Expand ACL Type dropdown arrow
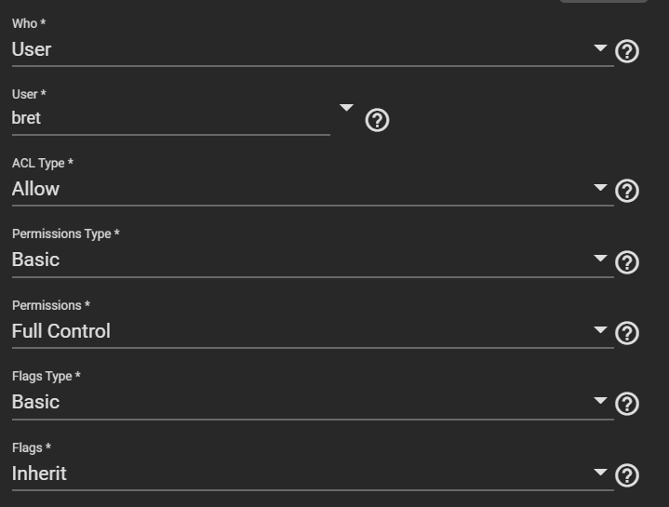The image size is (669, 507). pyautogui.click(x=600, y=188)
